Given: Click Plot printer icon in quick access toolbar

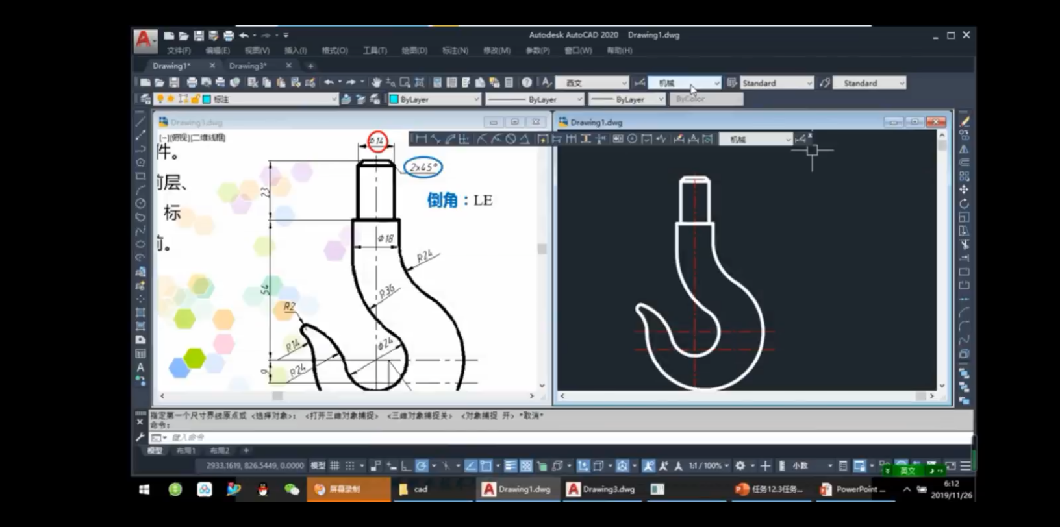Looking at the screenshot, I should 229,36.
